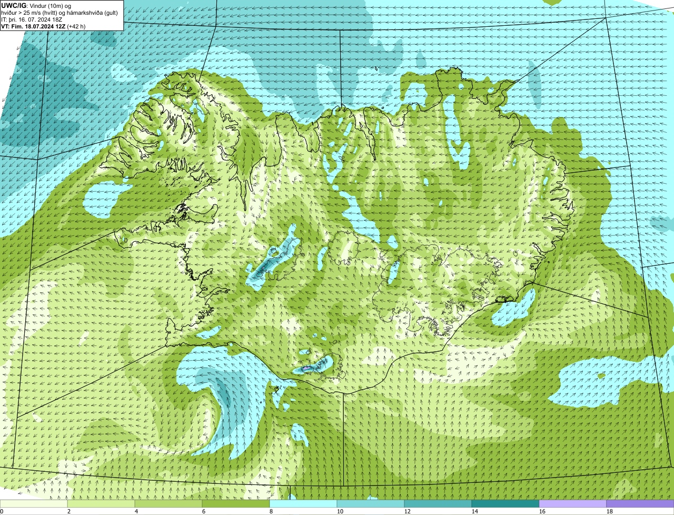Click the lavender 16–18 m/s legend swatch
This screenshot has height=515, width=674.
pos(573,503)
